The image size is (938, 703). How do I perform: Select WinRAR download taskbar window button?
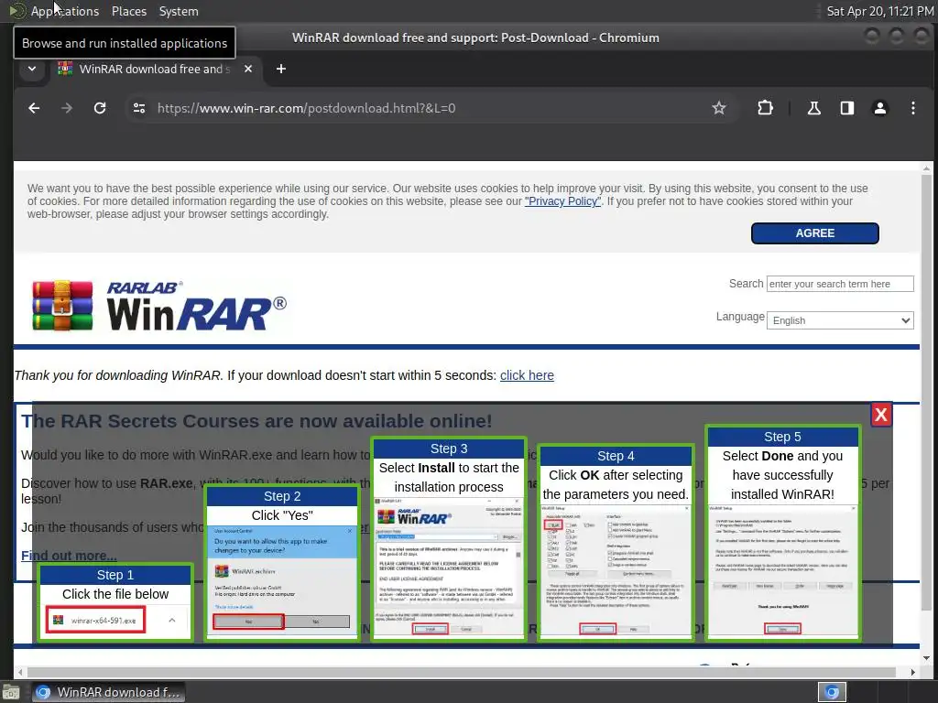click(x=108, y=692)
